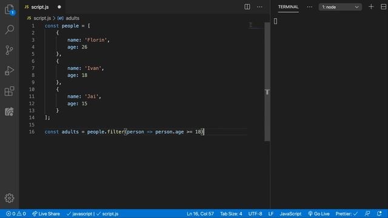Image resolution: width=388 pixels, height=218 pixels.
Task: Click the 'Ivan' string on line 7
Action: (x=93, y=68)
